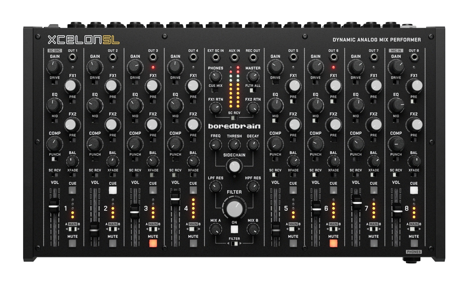This screenshot has height=281, width=469.
Task: Click the HPF RES knob
Action: point(253,186)
